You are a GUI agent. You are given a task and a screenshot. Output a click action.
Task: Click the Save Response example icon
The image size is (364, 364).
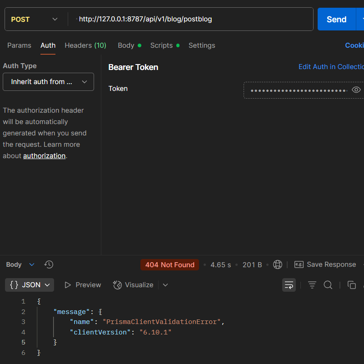(x=299, y=264)
